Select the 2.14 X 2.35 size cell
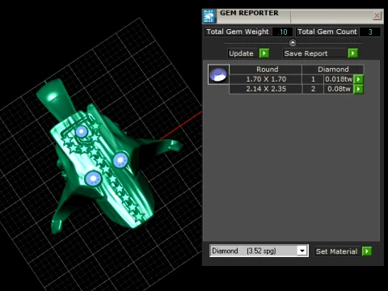 (266, 89)
